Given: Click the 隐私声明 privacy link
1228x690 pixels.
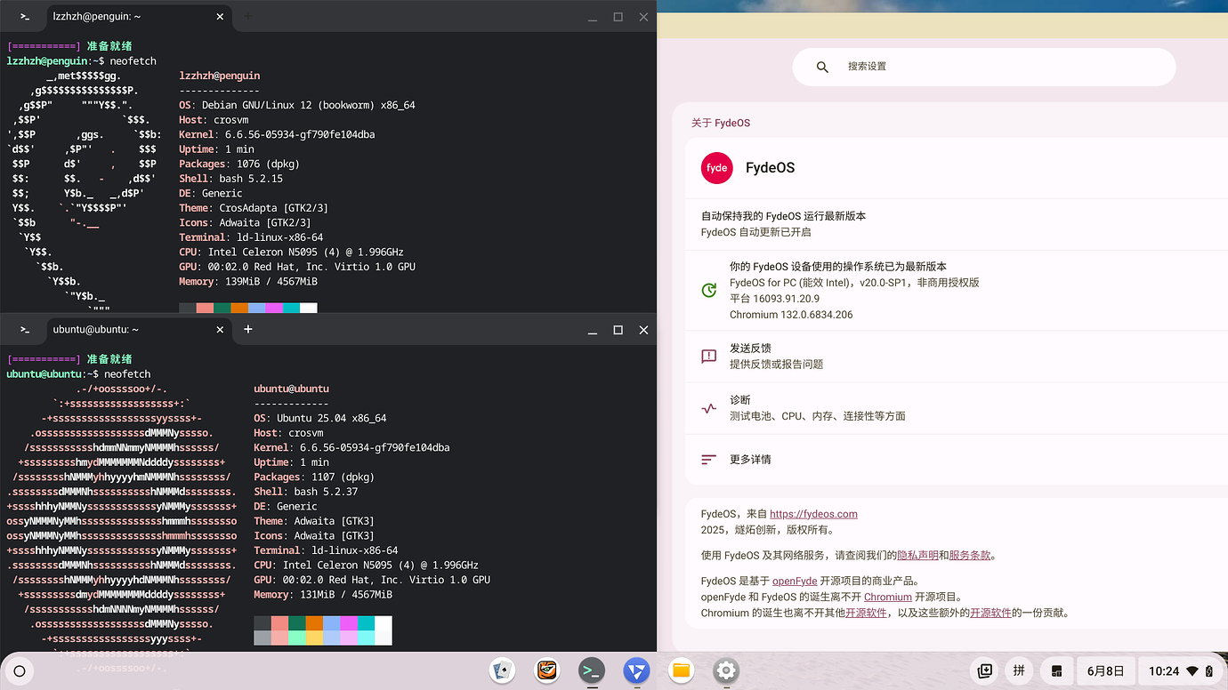Looking at the screenshot, I should pyautogui.click(x=917, y=554).
